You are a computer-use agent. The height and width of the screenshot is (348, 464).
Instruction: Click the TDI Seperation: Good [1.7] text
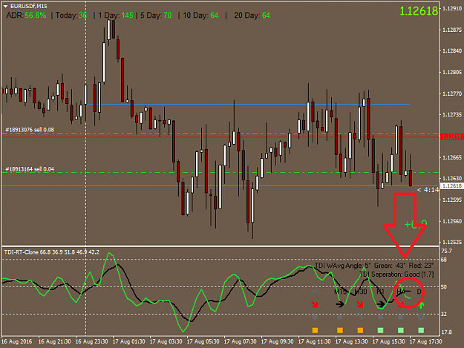pos(396,275)
